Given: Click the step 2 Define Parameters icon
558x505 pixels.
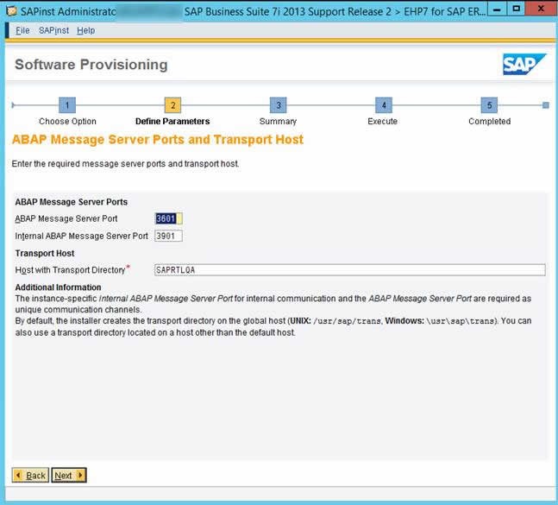Looking at the screenshot, I should click(172, 105).
